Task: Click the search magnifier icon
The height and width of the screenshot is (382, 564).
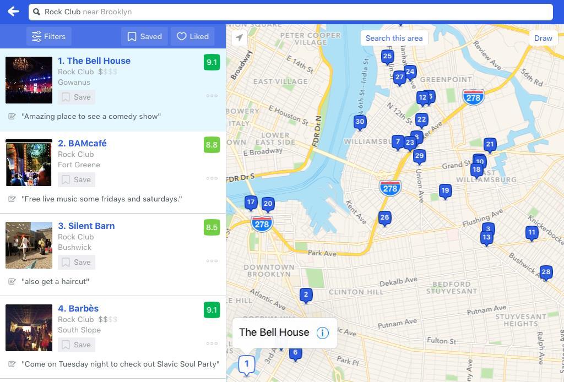Action: (36, 12)
